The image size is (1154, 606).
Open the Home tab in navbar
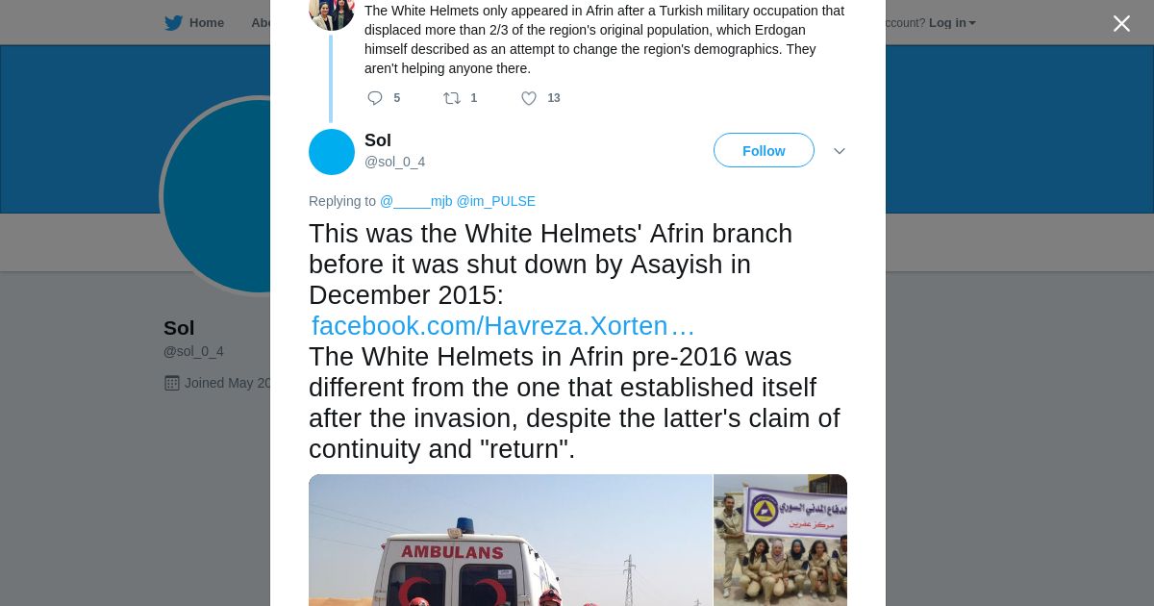tap(195, 23)
